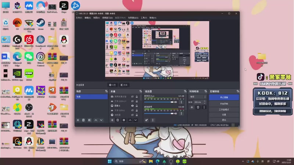Open 麦克风/Aux channel three-dot menu

coord(181,102)
